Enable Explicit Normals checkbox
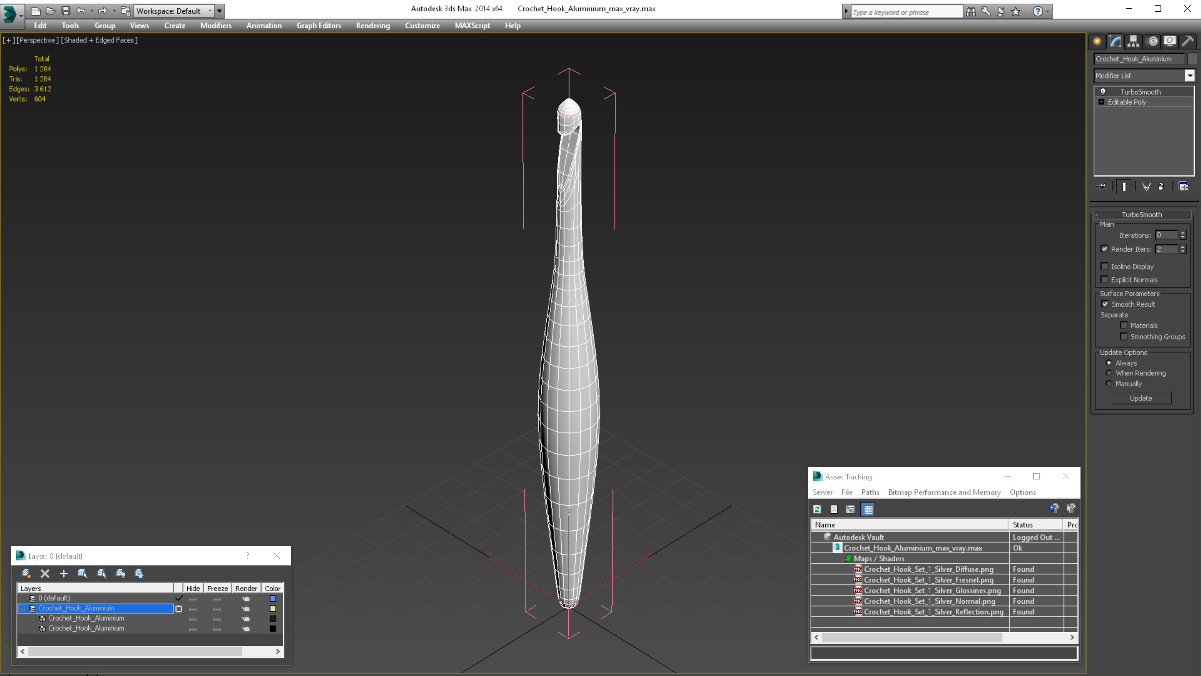Image resolution: width=1201 pixels, height=676 pixels. 1105,280
